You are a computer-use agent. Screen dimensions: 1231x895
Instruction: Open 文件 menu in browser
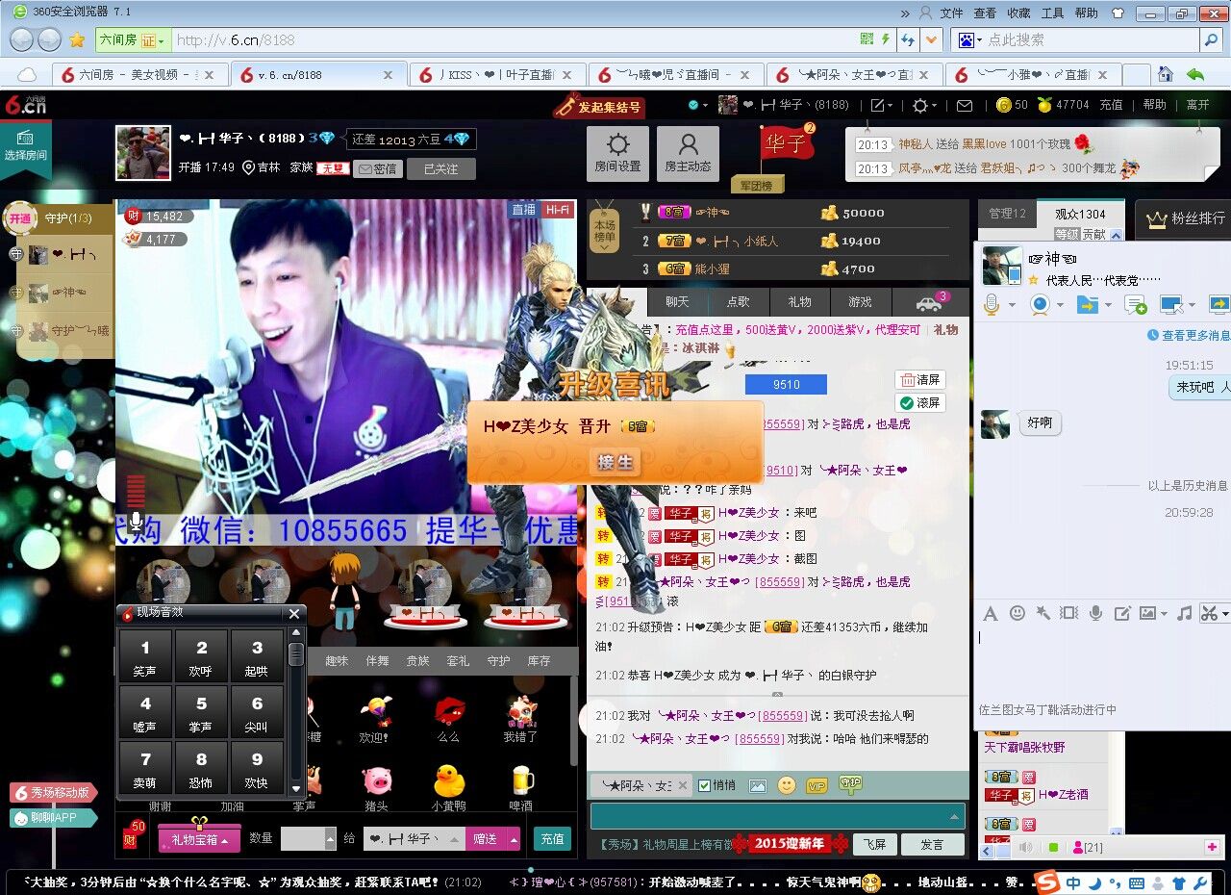coord(951,13)
